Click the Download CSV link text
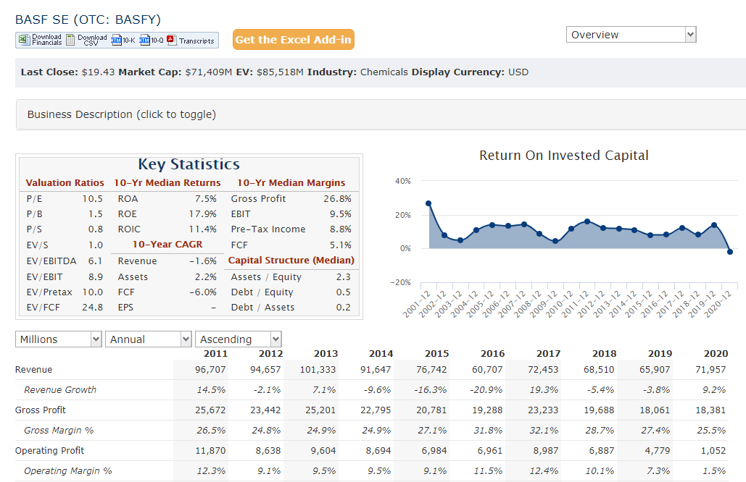This screenshot has width=746, height=482. point(92,40)
